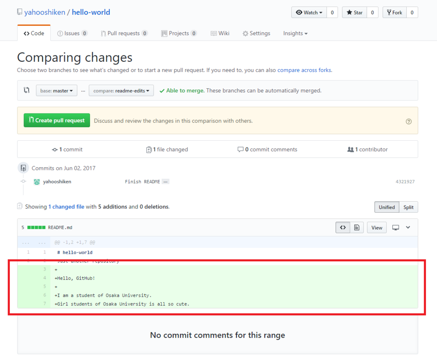437x362 pixels.
Task: Click the diff file icon beside Showing
Action: pos(20,206)
